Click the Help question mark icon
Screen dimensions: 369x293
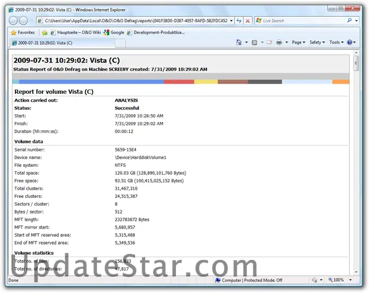(349, 42)
